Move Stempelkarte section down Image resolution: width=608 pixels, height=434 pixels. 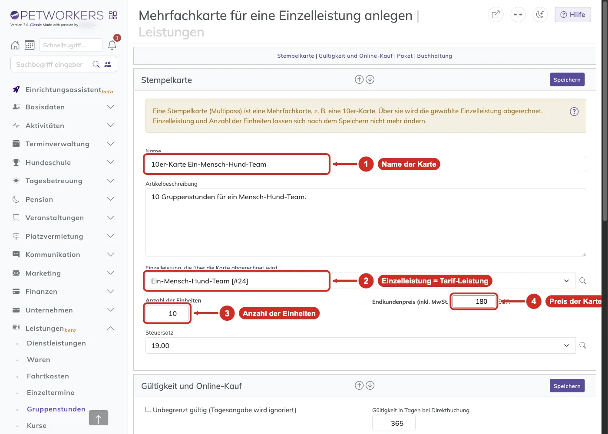pyautogui.click(x=370, y=79)
